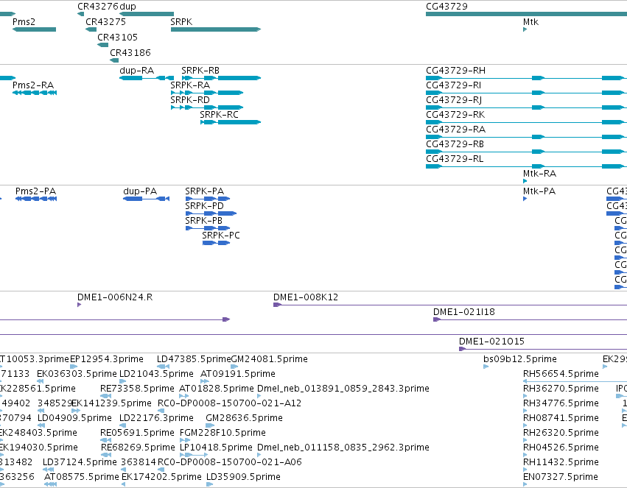627x488 pixels.
Task: Open the CG43729-RK transcript label
Action: [x=455, y=115]
